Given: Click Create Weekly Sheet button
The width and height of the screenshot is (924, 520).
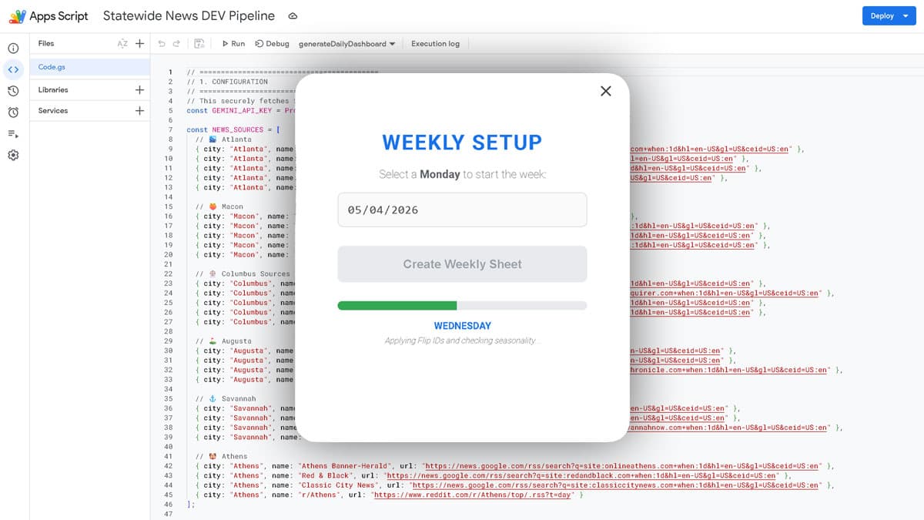Looking at the screenshot, I should pyautogui.click(x=462, y=264).
